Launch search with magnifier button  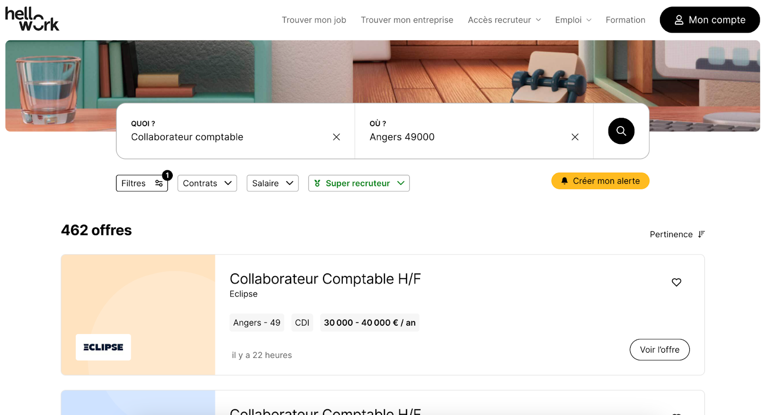click(x=621, y=131)
